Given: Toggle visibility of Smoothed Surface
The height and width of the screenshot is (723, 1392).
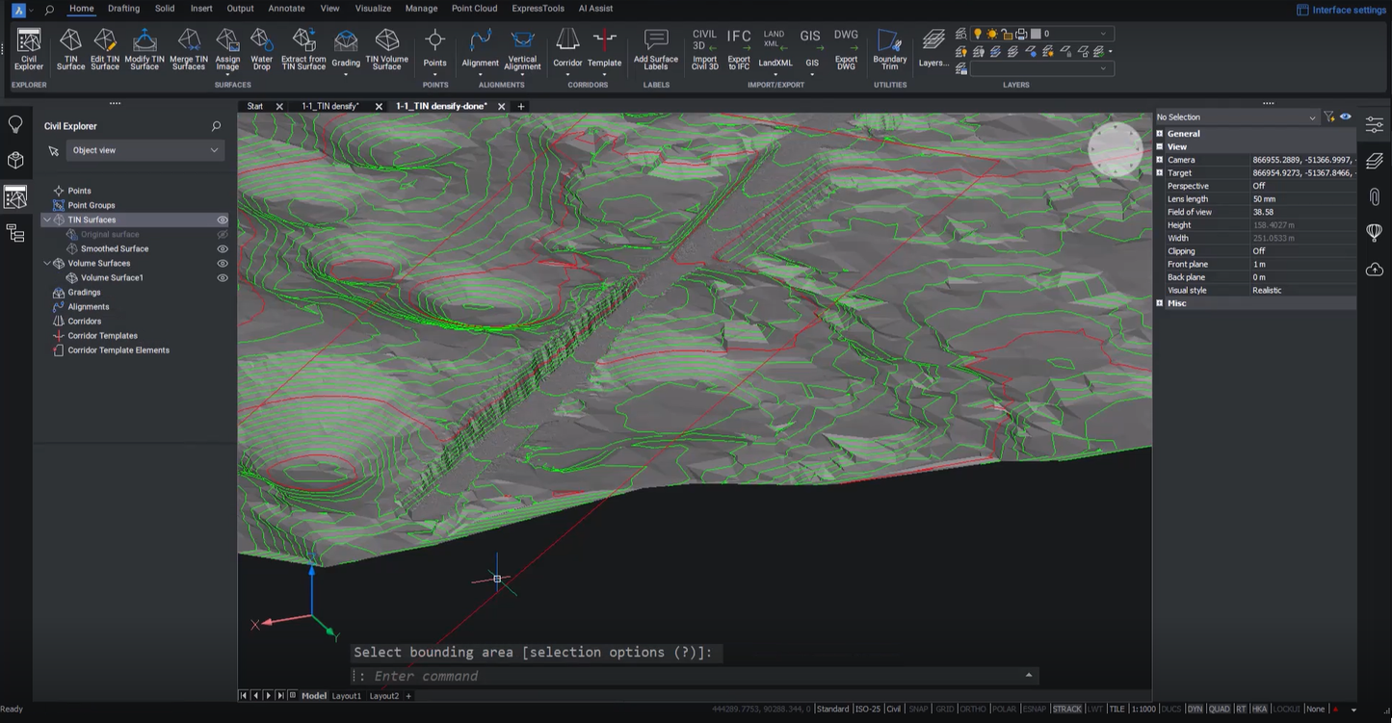Looking at the screenshot, I should coord(223,249).
